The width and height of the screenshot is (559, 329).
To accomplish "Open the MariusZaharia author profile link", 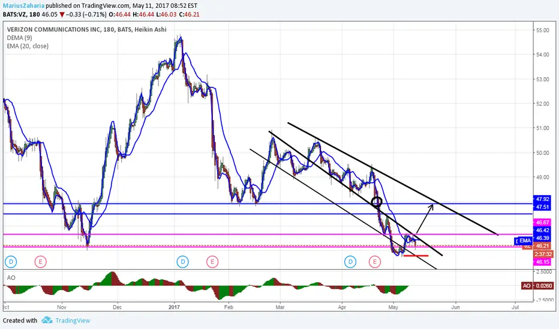I will click(x=24, y=6).
